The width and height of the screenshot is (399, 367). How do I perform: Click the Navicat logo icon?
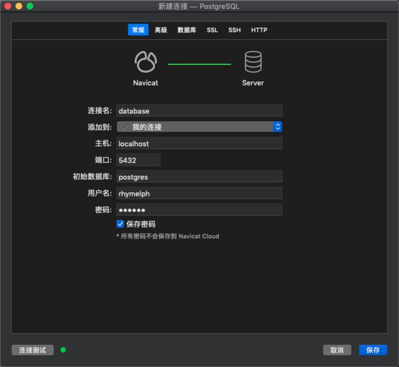tap(145, 62)
